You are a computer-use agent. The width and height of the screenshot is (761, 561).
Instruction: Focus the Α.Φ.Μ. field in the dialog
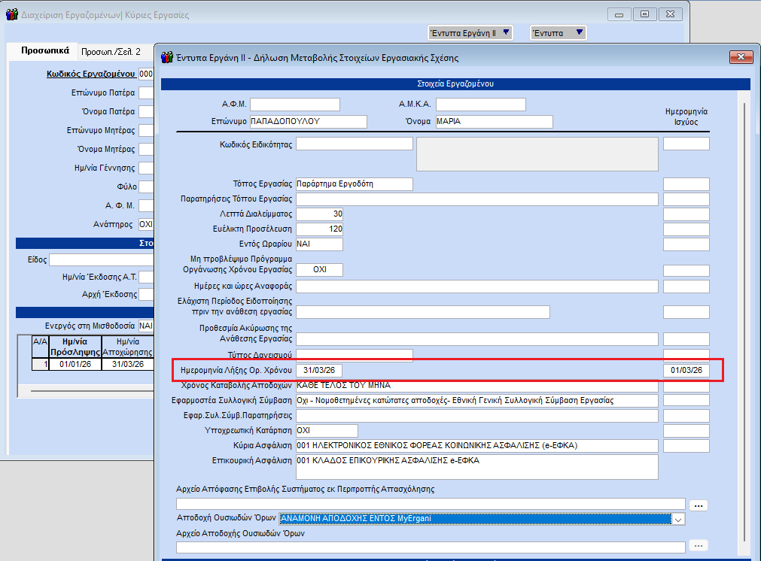(295, 105)
